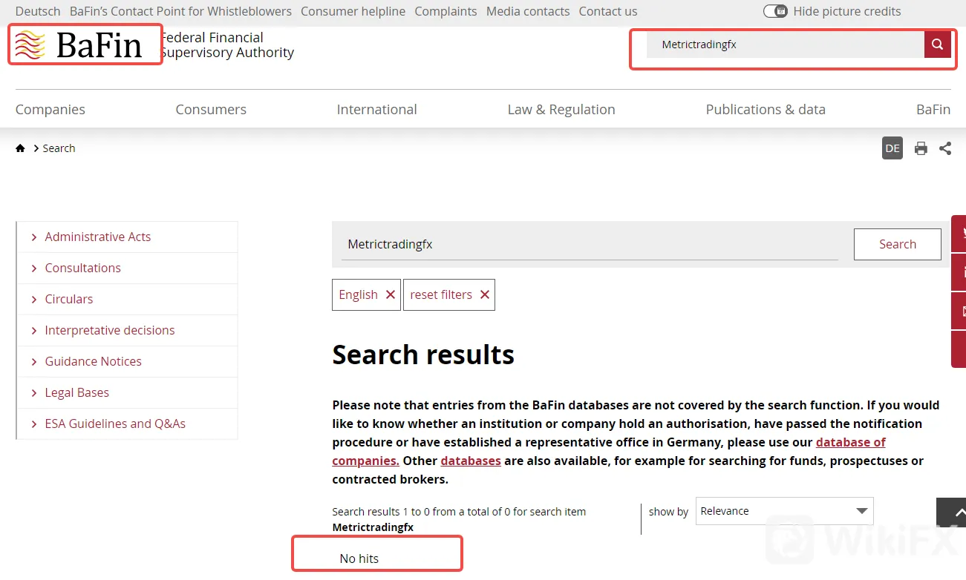Image resolution: width=966 pixels, height=580 pixels.
Task: Open the share options icon
Action: click(945, 148)
